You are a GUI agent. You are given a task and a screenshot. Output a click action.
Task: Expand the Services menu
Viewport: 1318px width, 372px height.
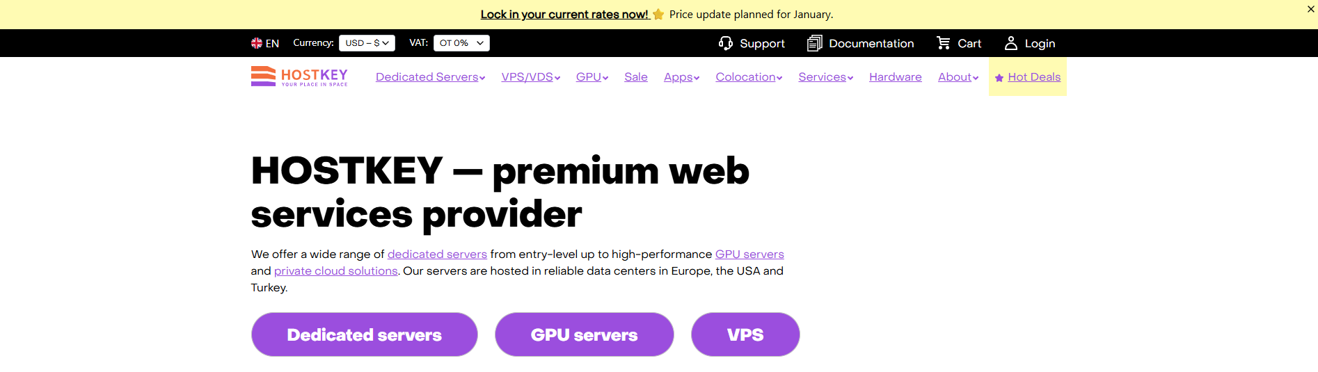(x=825, y=77)
